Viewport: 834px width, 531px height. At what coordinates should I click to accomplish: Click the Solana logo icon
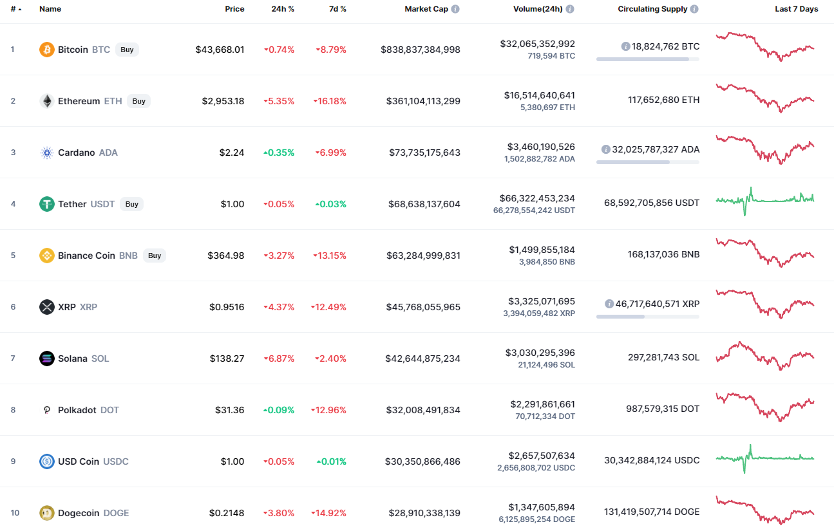point(47,359)
